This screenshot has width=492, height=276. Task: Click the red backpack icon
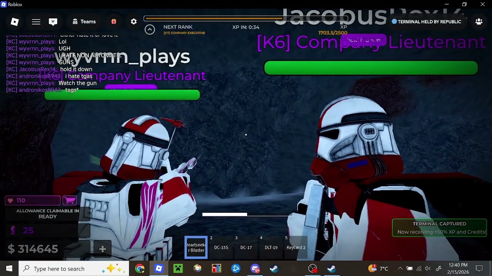tap(114, 22)
